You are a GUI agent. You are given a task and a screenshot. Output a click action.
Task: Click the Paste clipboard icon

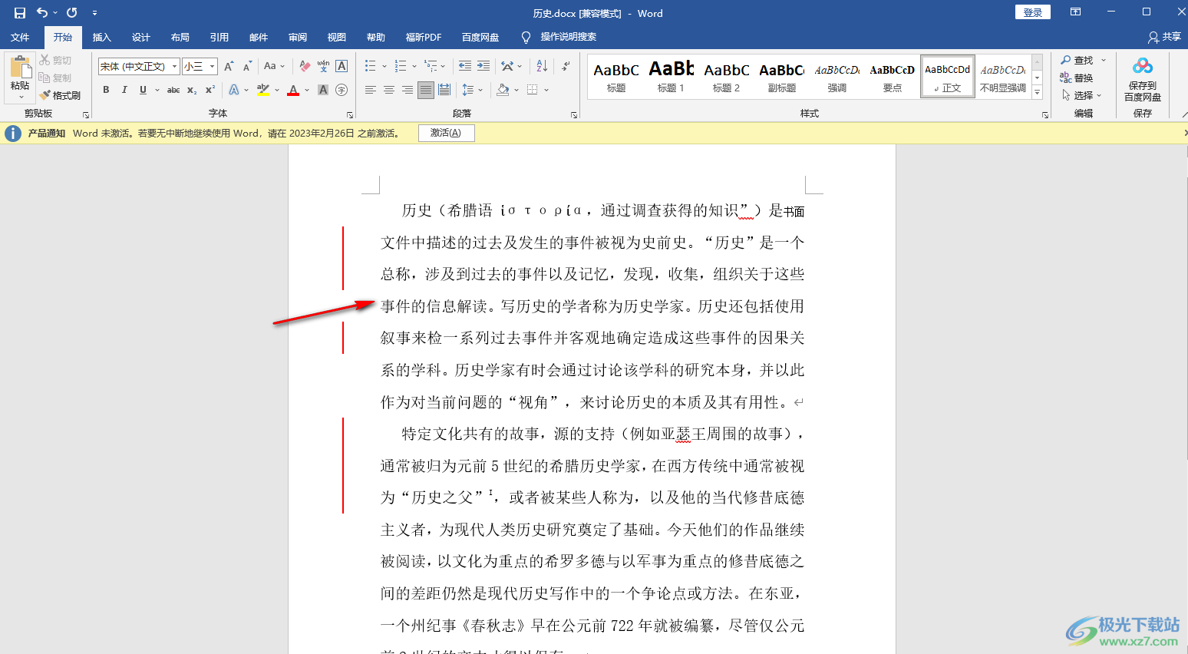click(x=20, y=68)
